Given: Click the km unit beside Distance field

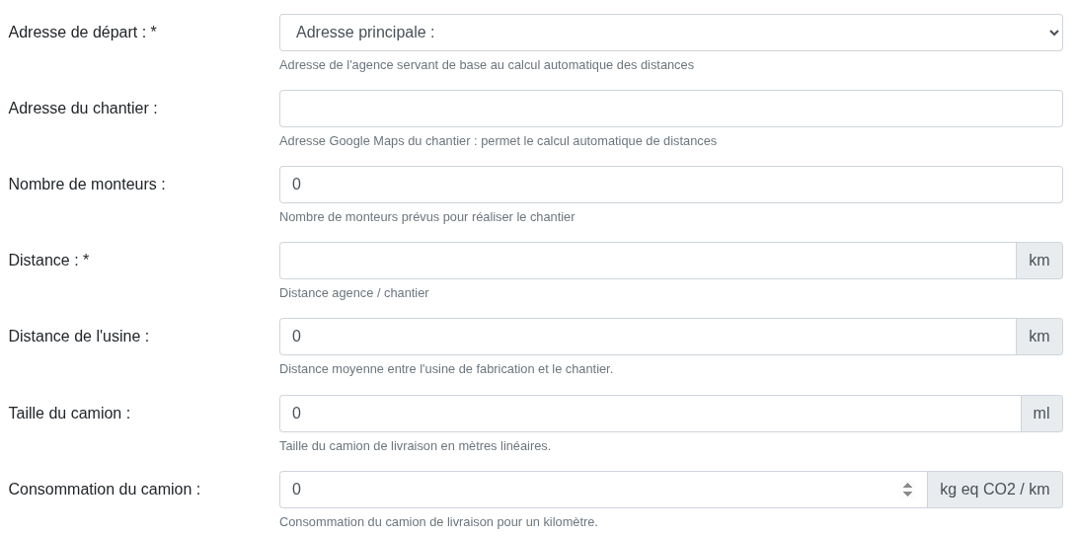Looking at the screenshot, I should point(1038,261).
